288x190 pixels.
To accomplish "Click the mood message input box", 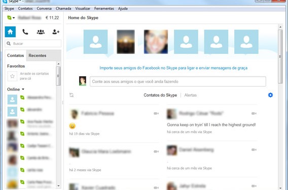I will tap(178, 81).
